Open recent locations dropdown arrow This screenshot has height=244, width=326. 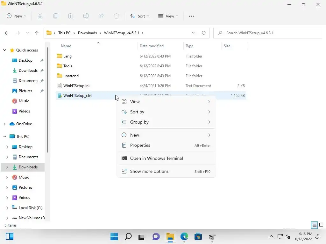pos(27,33)
